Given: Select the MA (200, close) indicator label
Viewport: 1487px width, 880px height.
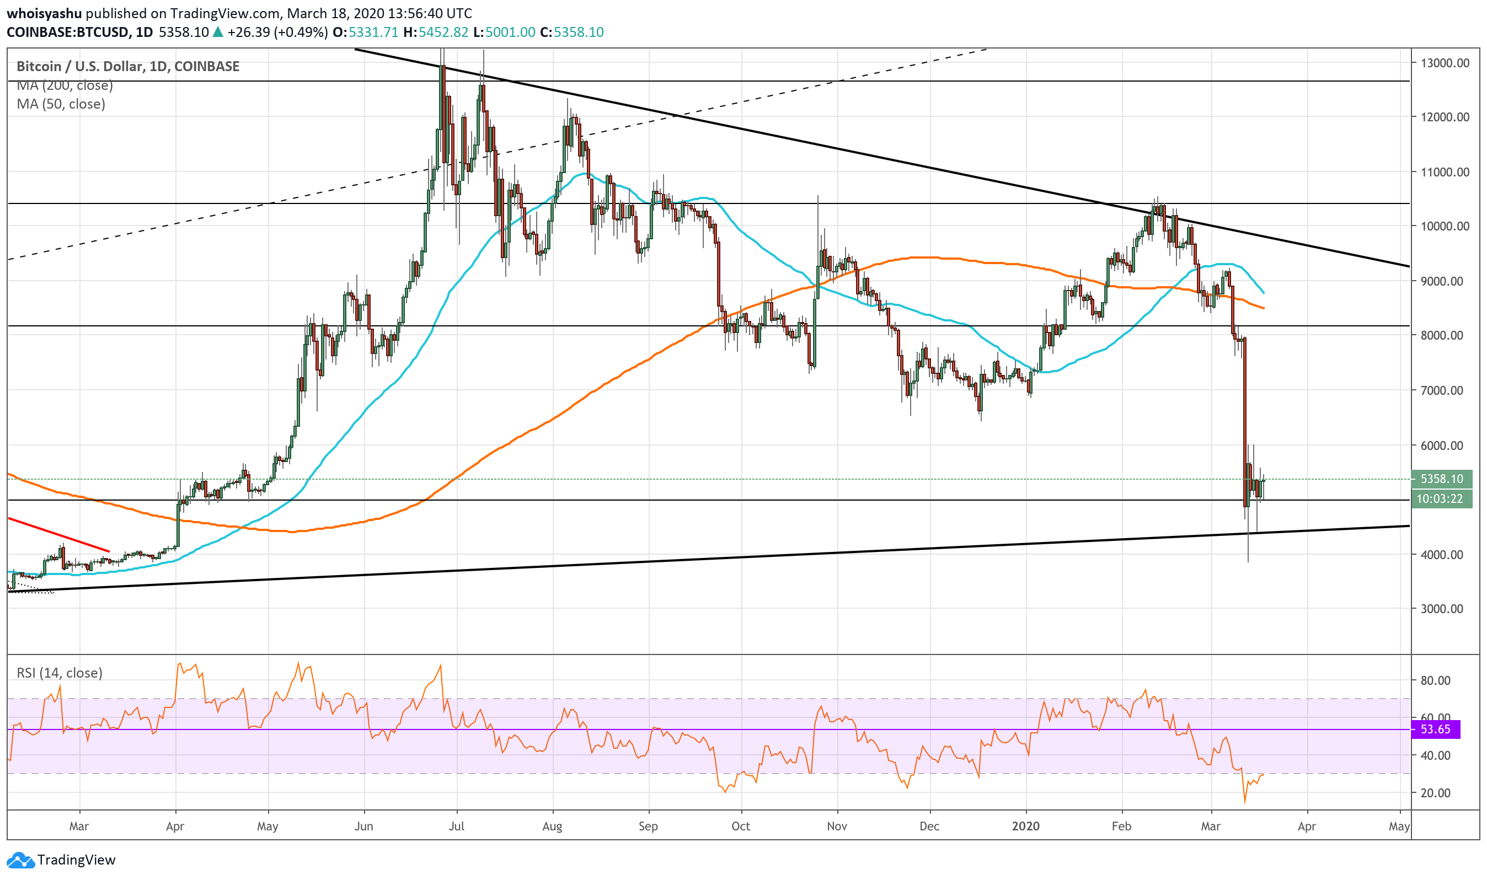Looking at the screenshot, I should click(65, 85).
